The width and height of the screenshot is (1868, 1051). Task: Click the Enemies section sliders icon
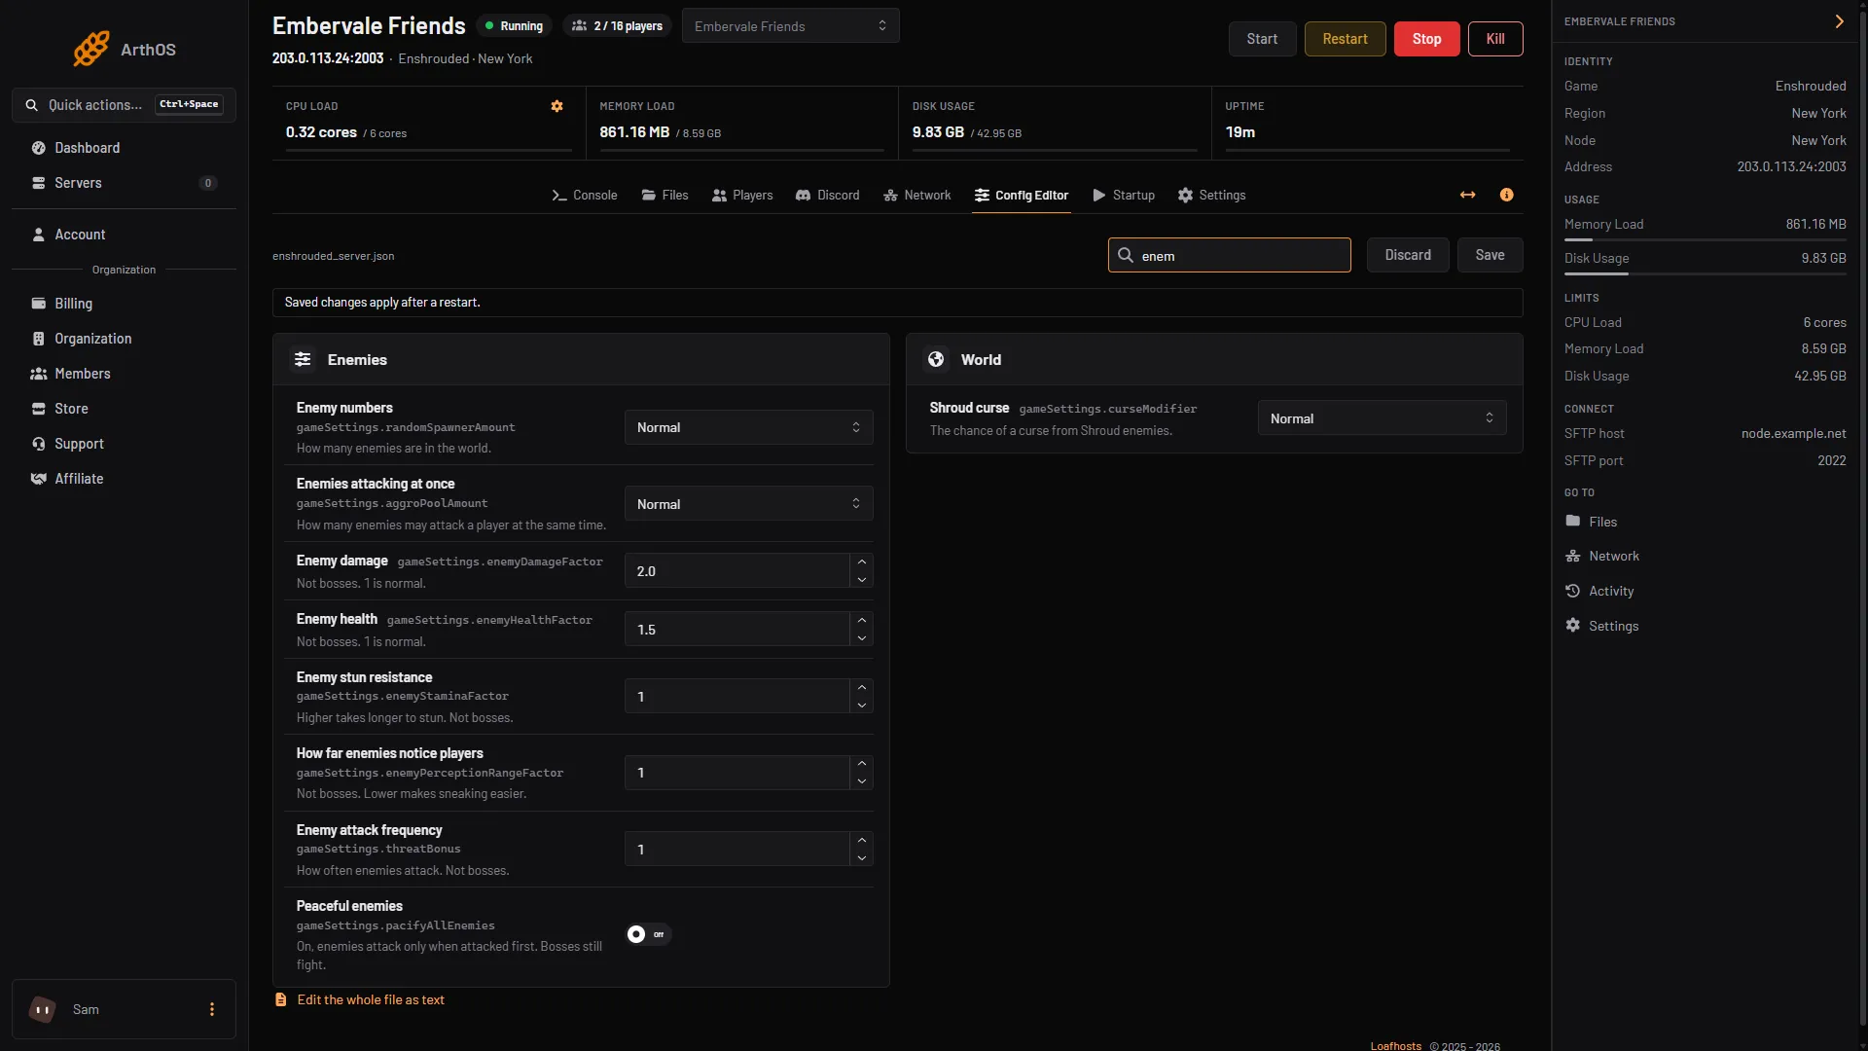click(303, 359)
